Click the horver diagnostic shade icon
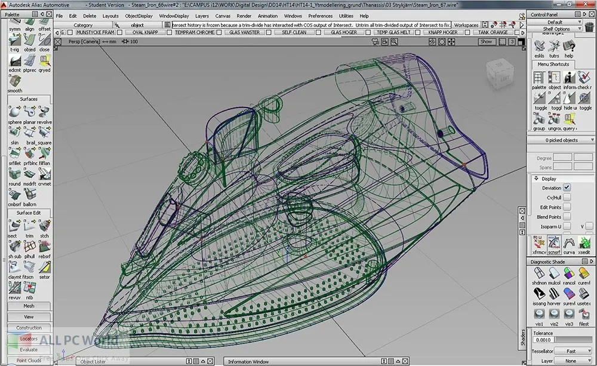Viewport: 597px width, 366px height. [x=555, y=294]
